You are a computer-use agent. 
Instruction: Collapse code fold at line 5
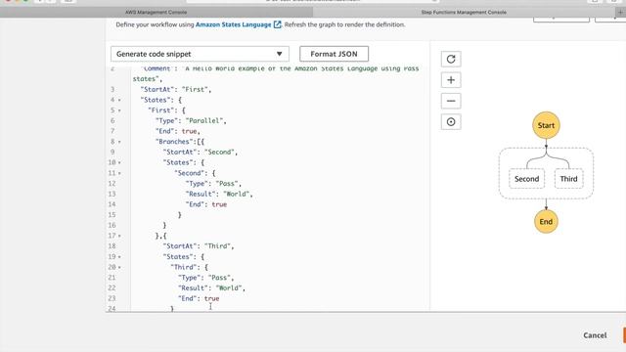pyautogui.click(x=119, y=110)
